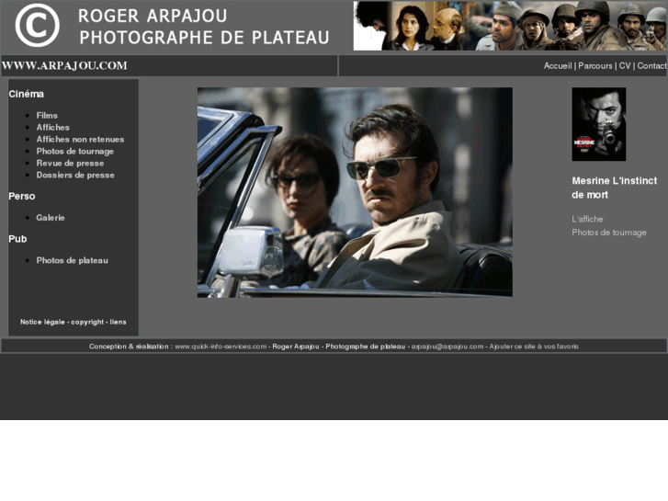The height and width of the screenshot is (501, 668).
Task: Open Affiches non retenues
Action: 80,140
